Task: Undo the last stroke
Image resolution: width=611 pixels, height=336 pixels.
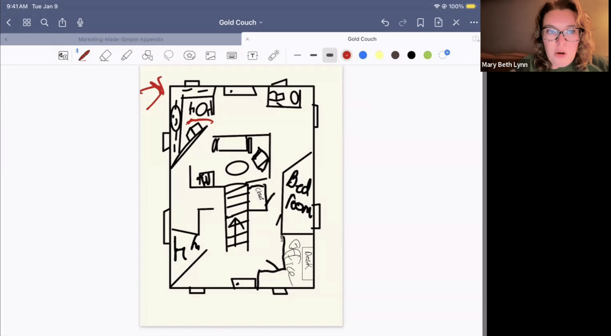Action: (385, 22)
